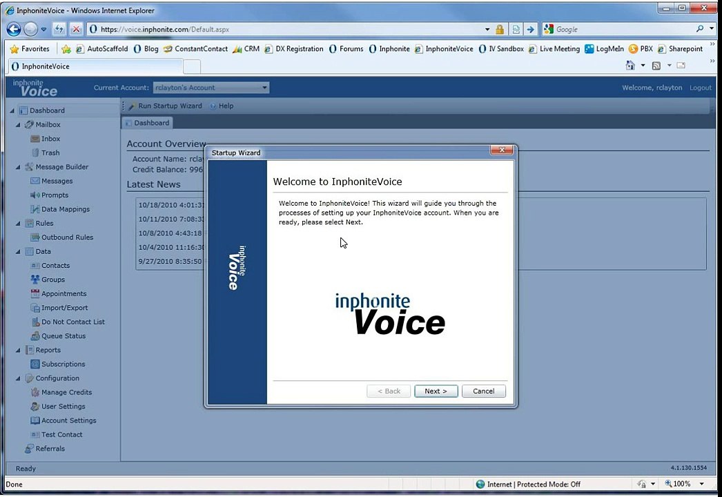Image resolution: width=722 pixels, height=497 pixels.
Task: Click the browser Stop X button
Action: [x=76, y=30]
